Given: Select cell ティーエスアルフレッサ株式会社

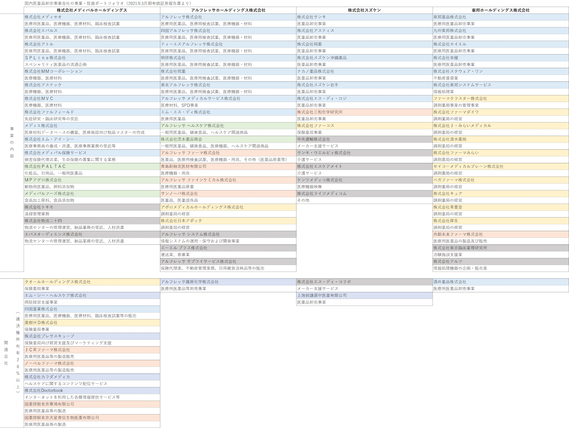Looking at the screenshot, I should (228, 44).
